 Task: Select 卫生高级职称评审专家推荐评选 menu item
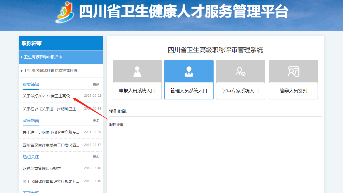click(x=61, y=71)
